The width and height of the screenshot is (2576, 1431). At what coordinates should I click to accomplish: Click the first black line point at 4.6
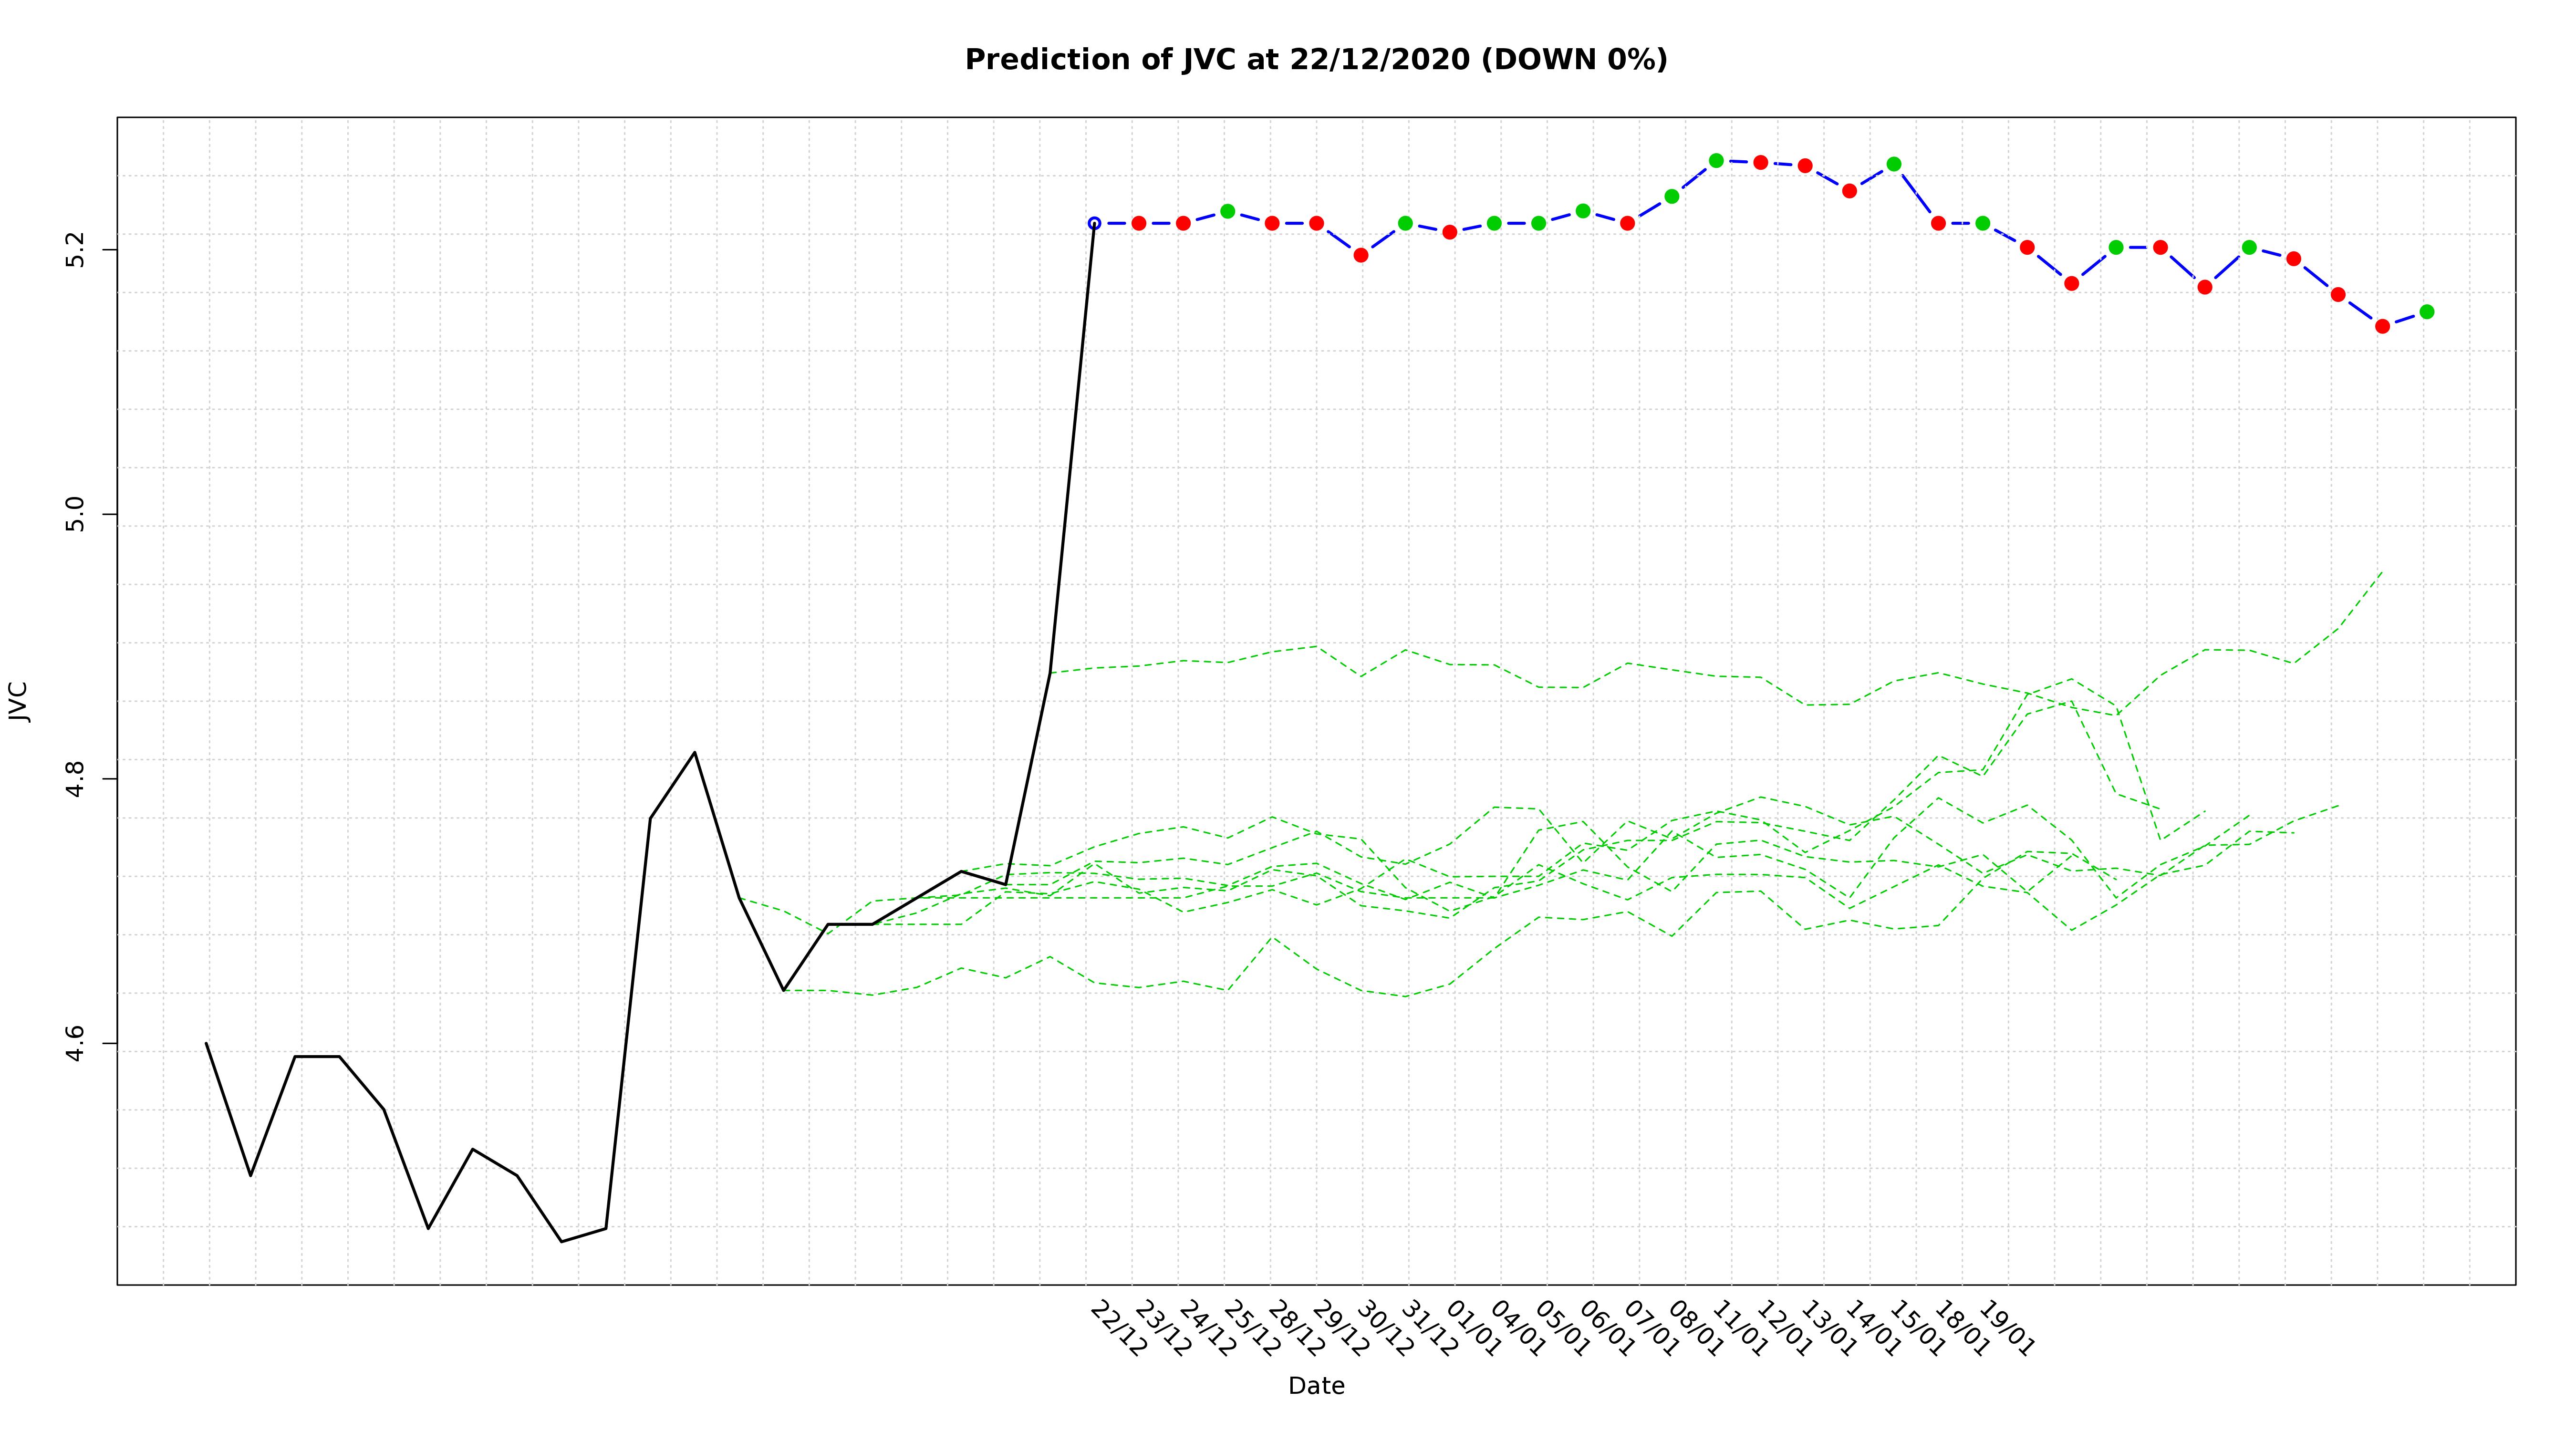[206, 1043]
